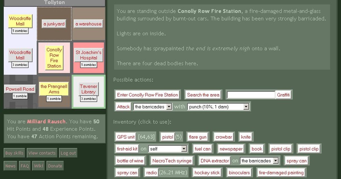
Task: Use the GPS unit inventory item
Action: coord(126,137)
